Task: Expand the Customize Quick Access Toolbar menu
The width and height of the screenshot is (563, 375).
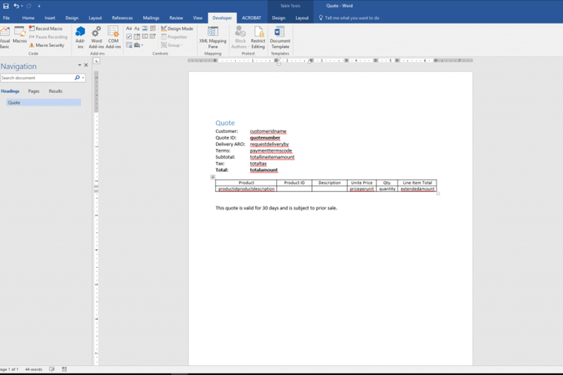Action: (40, 6)
